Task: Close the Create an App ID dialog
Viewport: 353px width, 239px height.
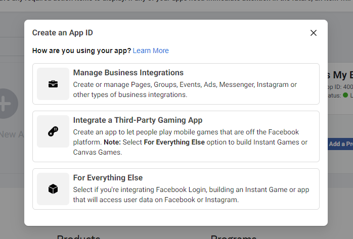Action: tap(314, 33)
